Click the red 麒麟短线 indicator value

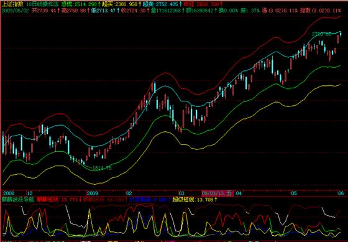click(57, 200)
